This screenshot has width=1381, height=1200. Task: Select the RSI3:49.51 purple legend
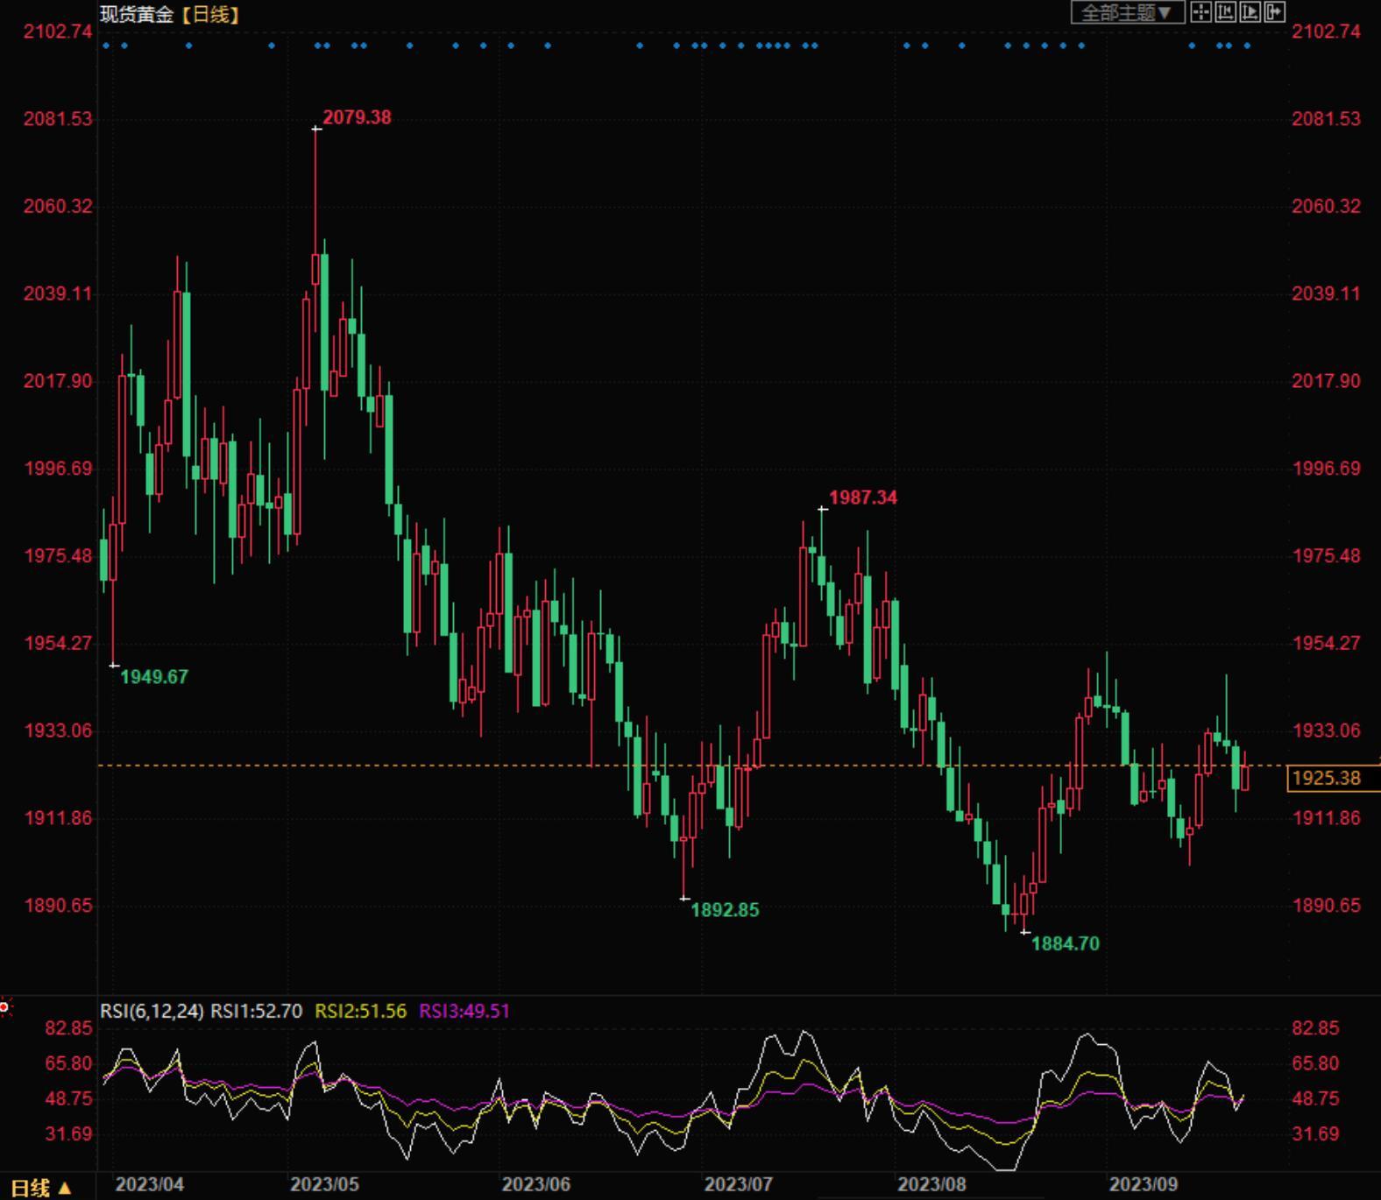click(x=464, y=1011)
